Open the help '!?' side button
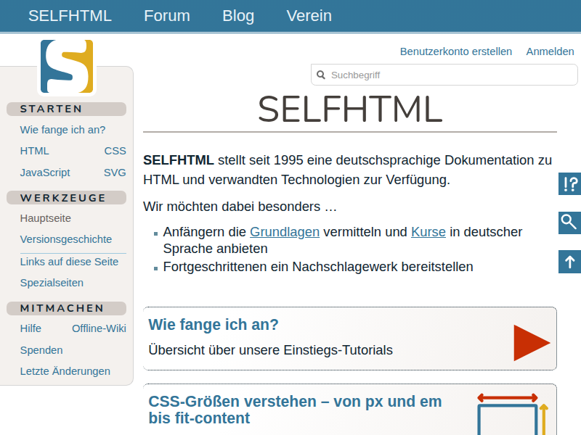The image size is (581, 435). [x=570, y=184]
